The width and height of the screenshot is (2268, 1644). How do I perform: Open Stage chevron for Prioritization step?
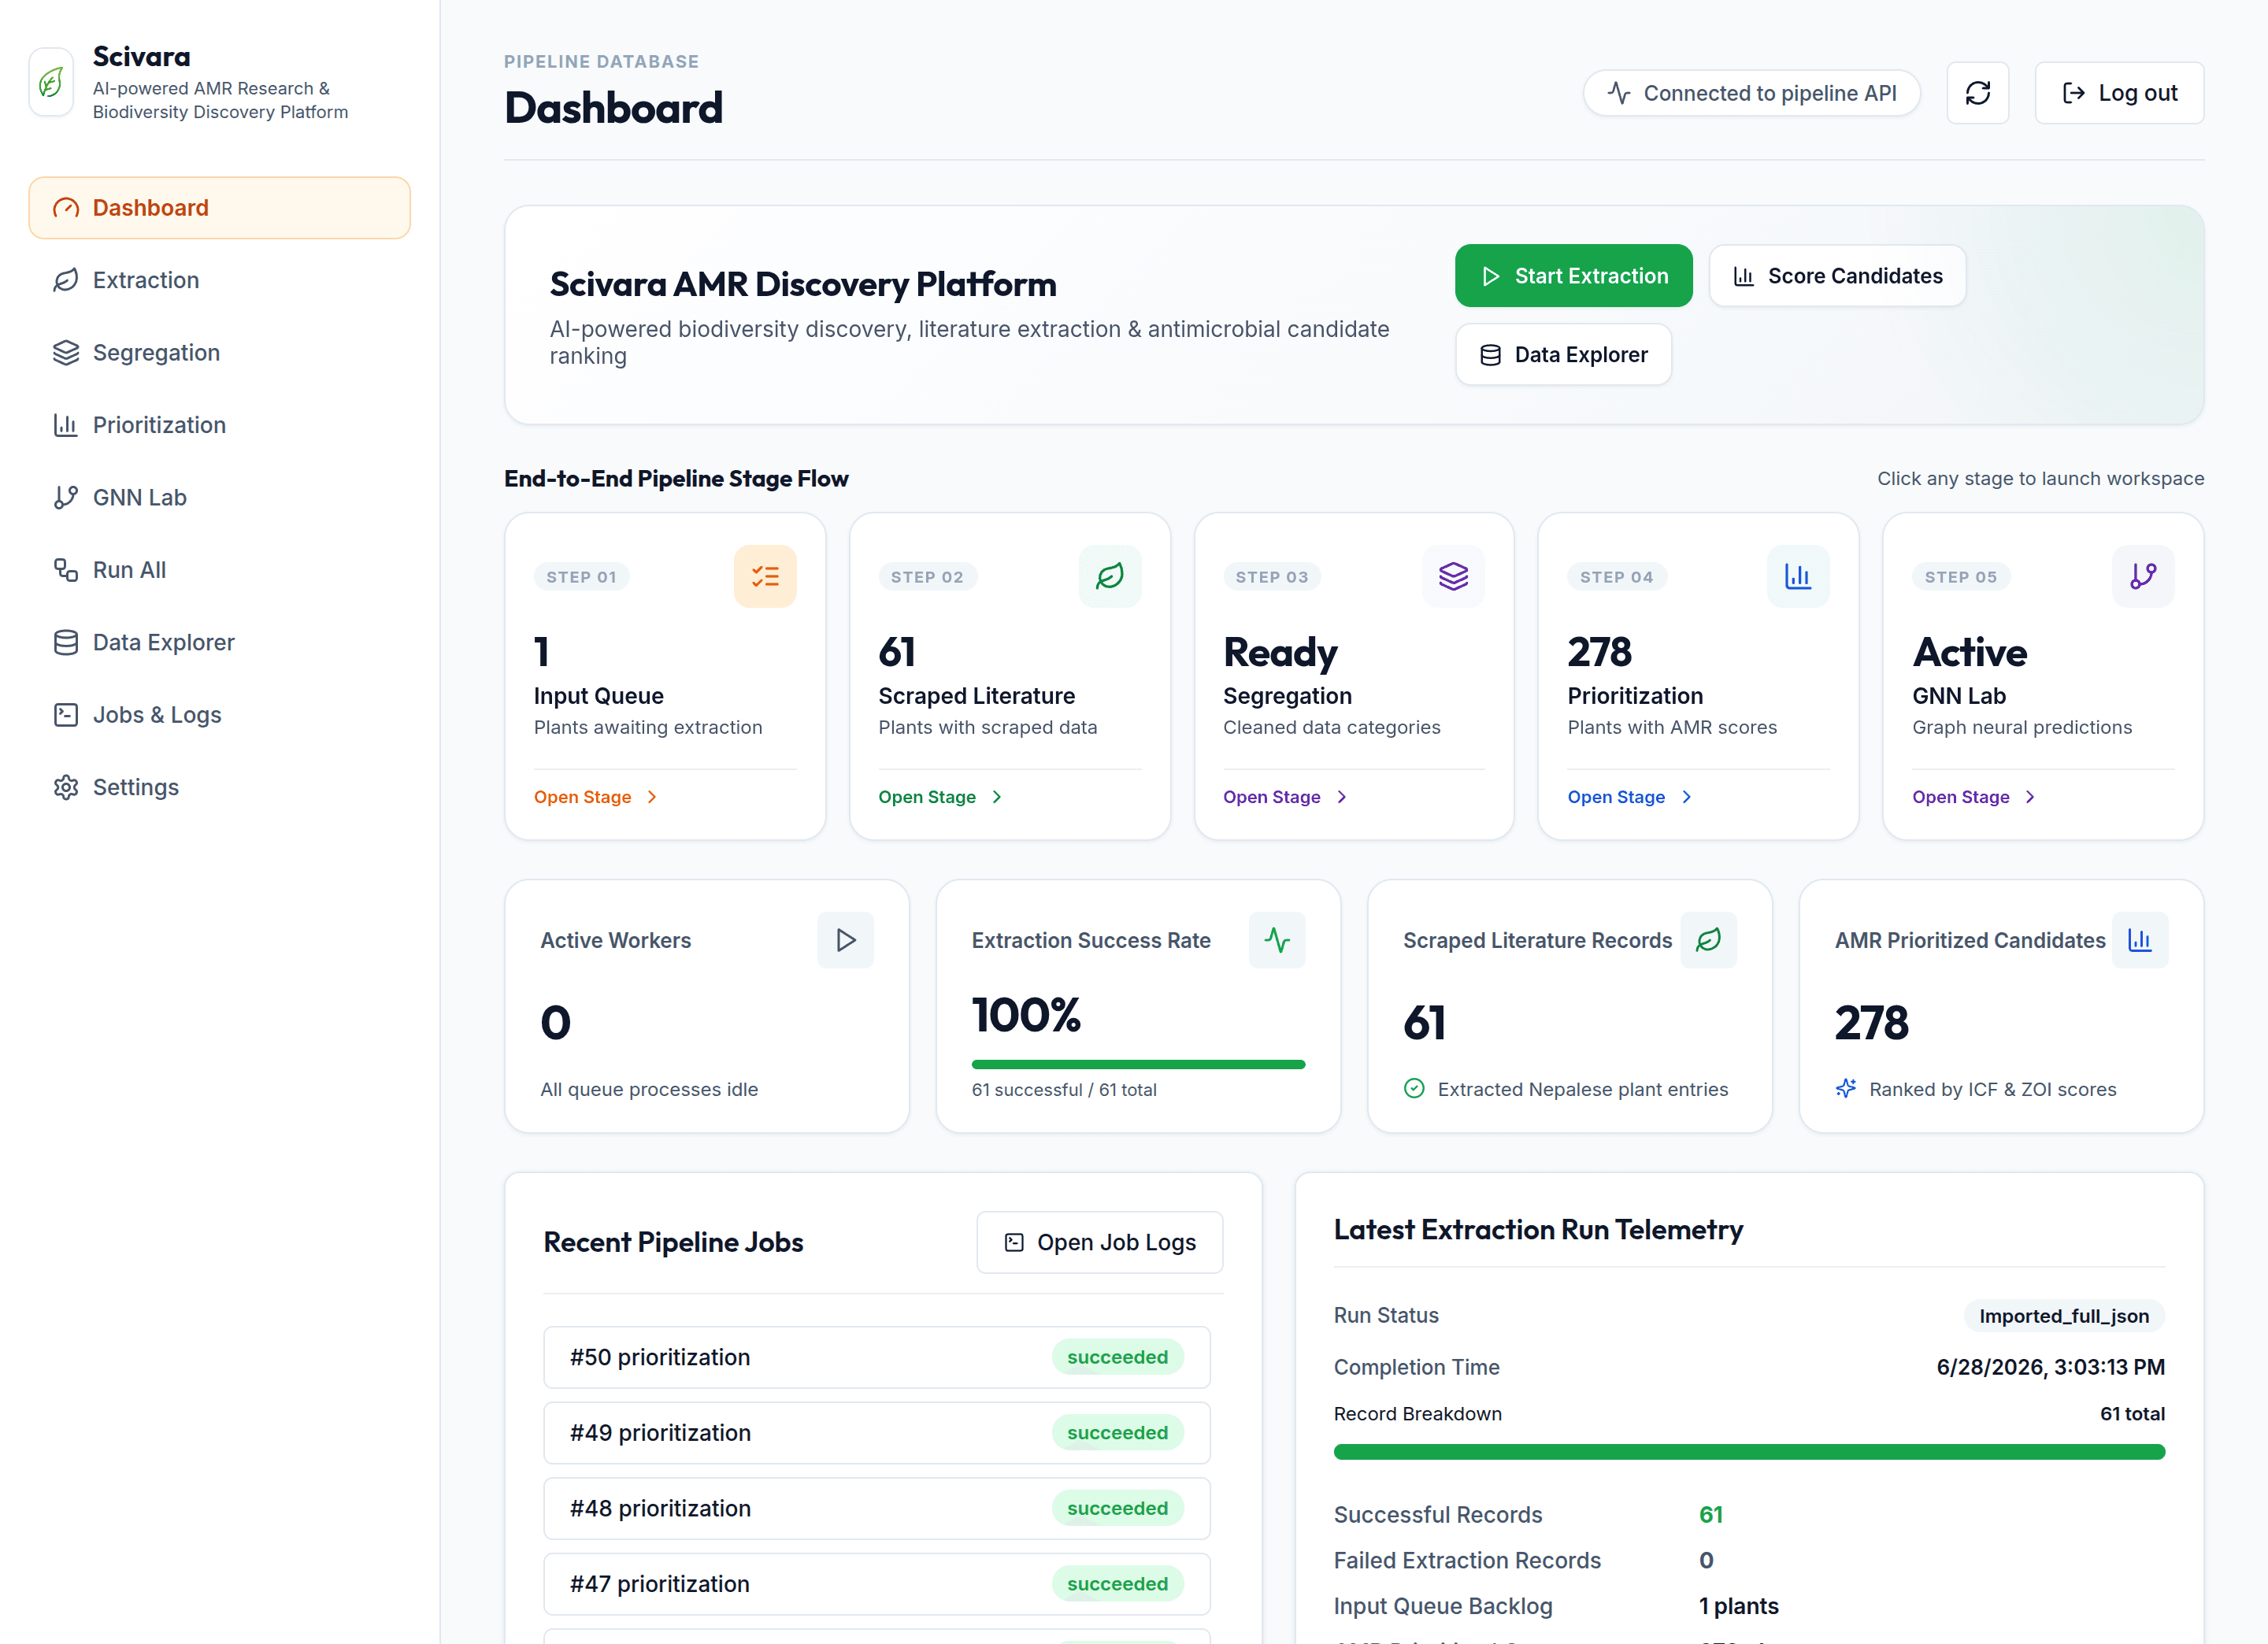tap(1687, 797)
